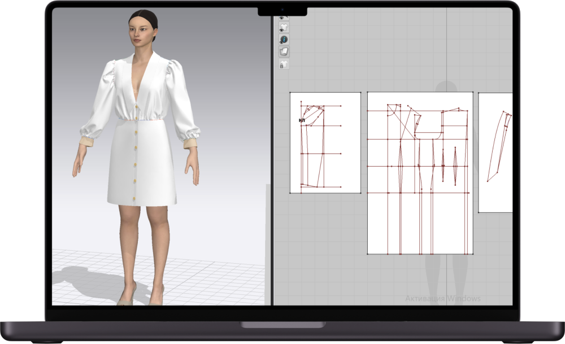This screenshot has width=565, height=344.
Task: Select the info eye icon in the toolbar
Action: pyautogui.click(x=284, y=40)
